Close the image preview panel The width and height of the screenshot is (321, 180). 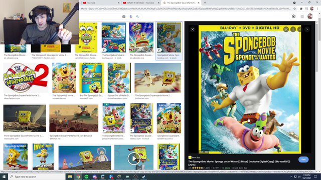click(x=193, y=29)
